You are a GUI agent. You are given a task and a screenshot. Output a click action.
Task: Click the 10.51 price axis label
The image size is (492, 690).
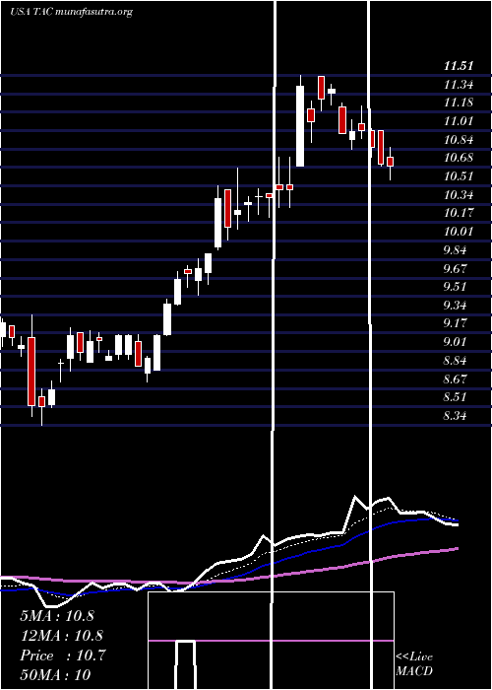459,176
